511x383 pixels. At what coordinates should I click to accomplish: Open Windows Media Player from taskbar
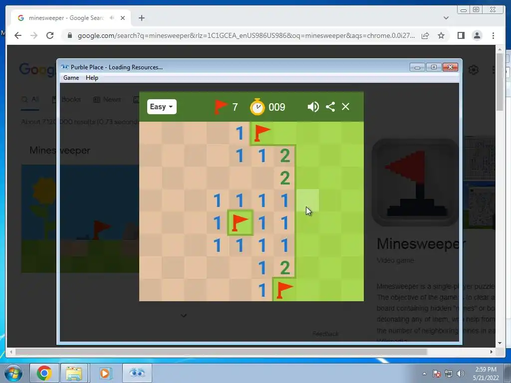point(105,373)
